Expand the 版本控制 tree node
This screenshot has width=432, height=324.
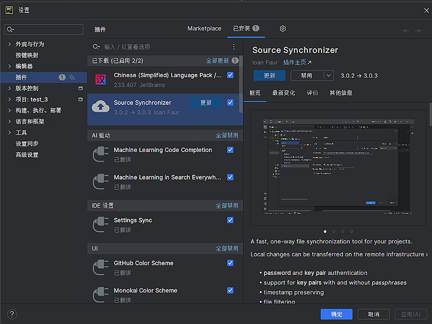[x=10, y=88]
